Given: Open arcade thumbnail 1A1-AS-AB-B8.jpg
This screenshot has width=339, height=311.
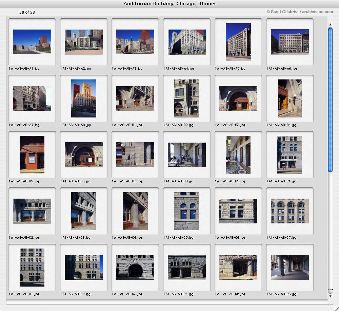Looking at the screenshot, I should pos(187,154).
